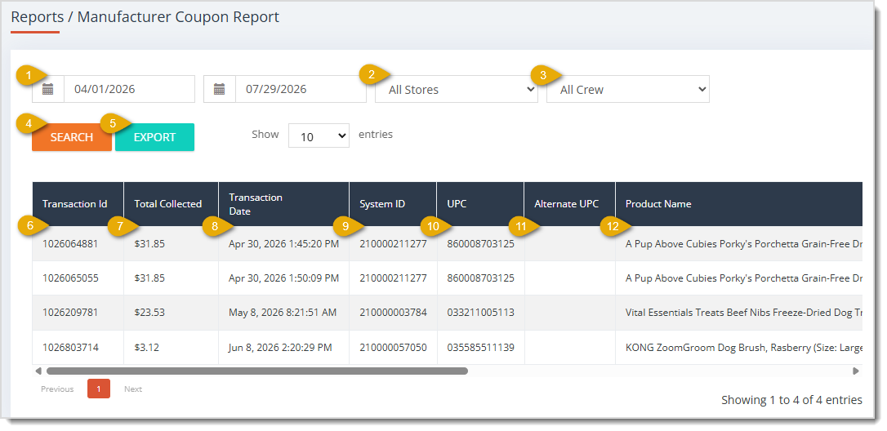Sort by Transaction Date column header

pyautogui.click(x=284, y=204)
